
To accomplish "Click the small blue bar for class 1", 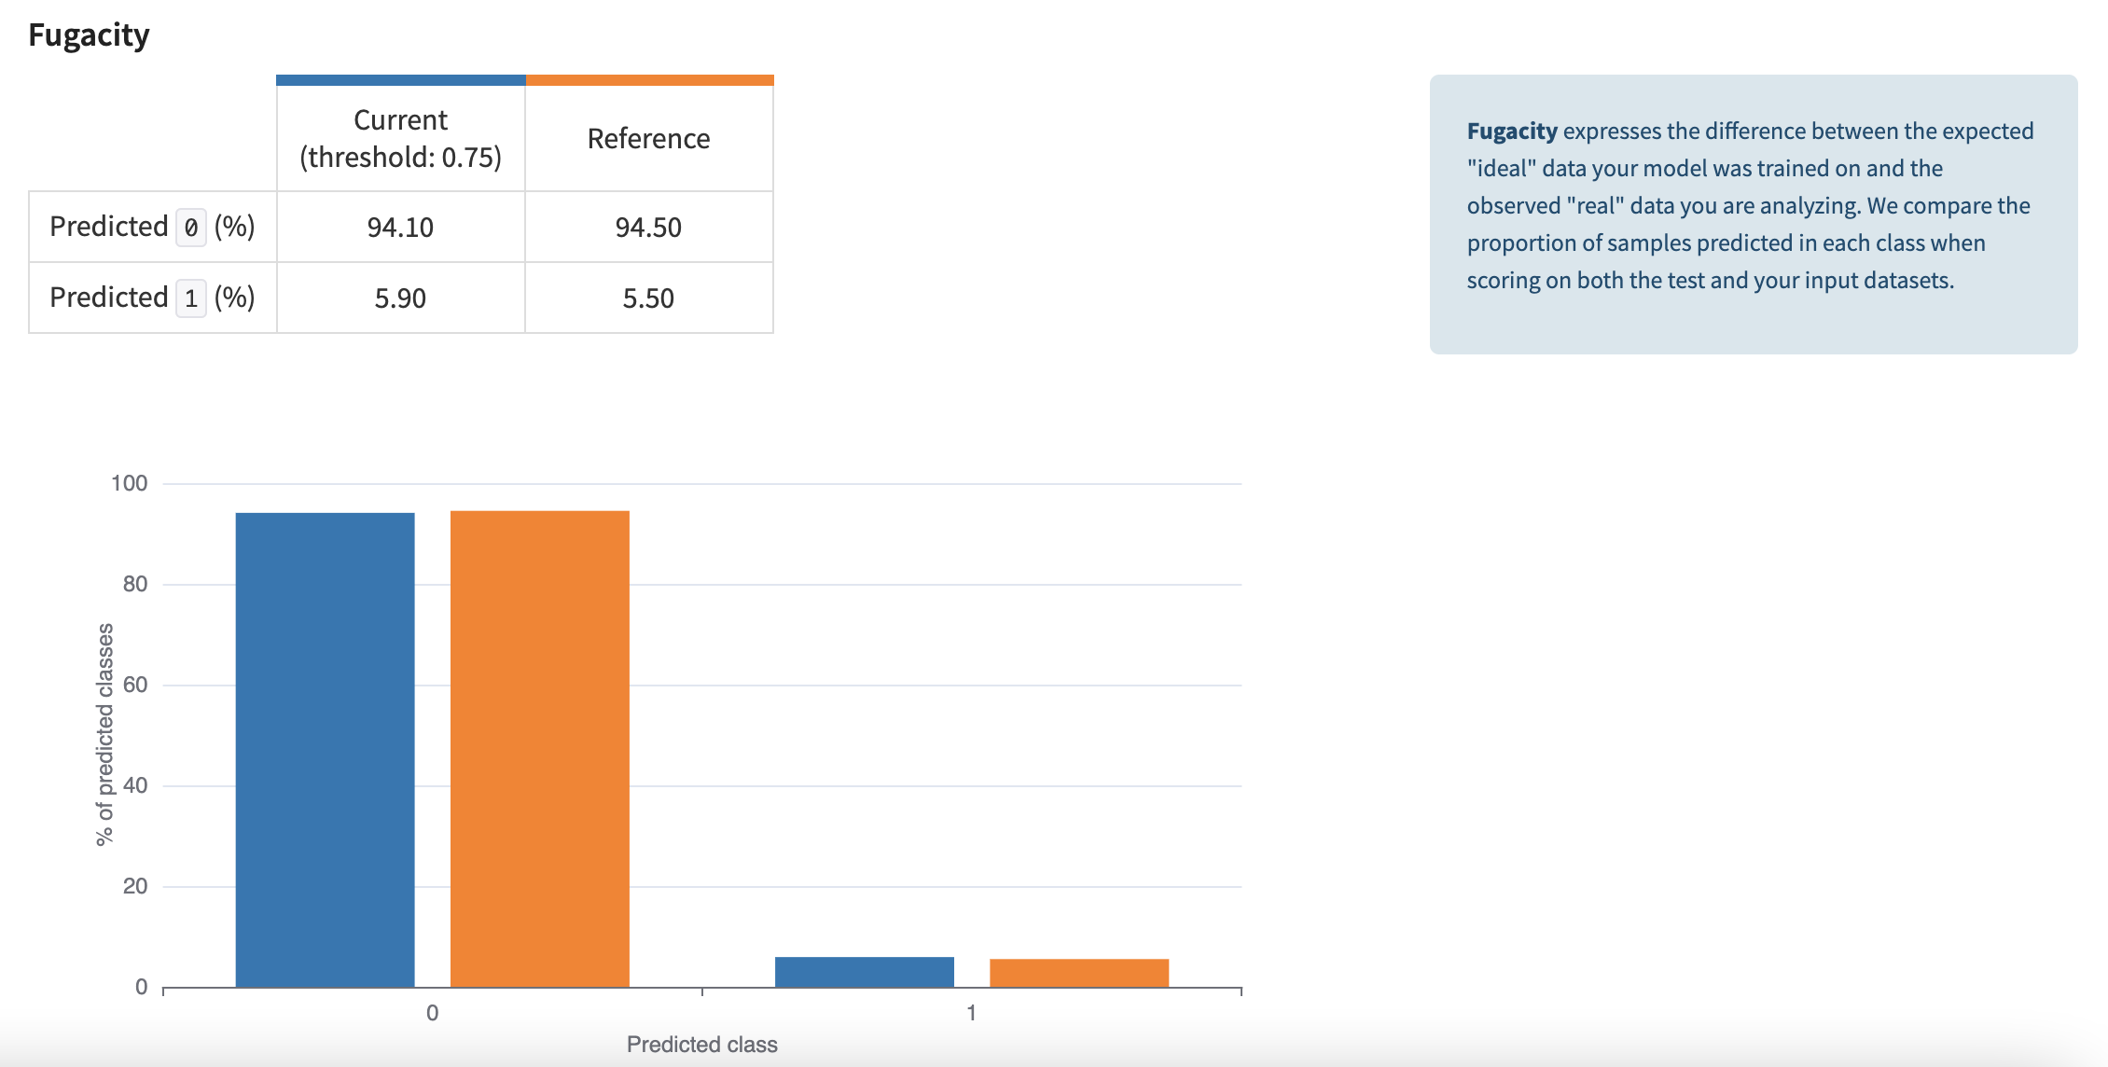I will pyautogui.click(x=864, y=972).
